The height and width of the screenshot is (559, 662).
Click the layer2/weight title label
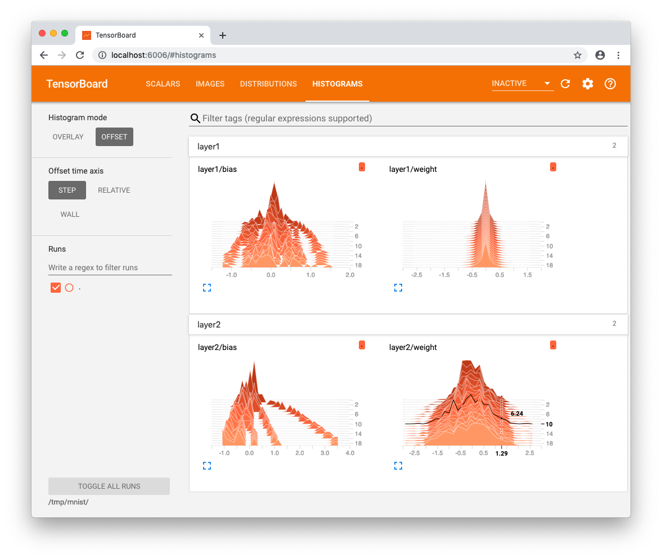[413, 347]
